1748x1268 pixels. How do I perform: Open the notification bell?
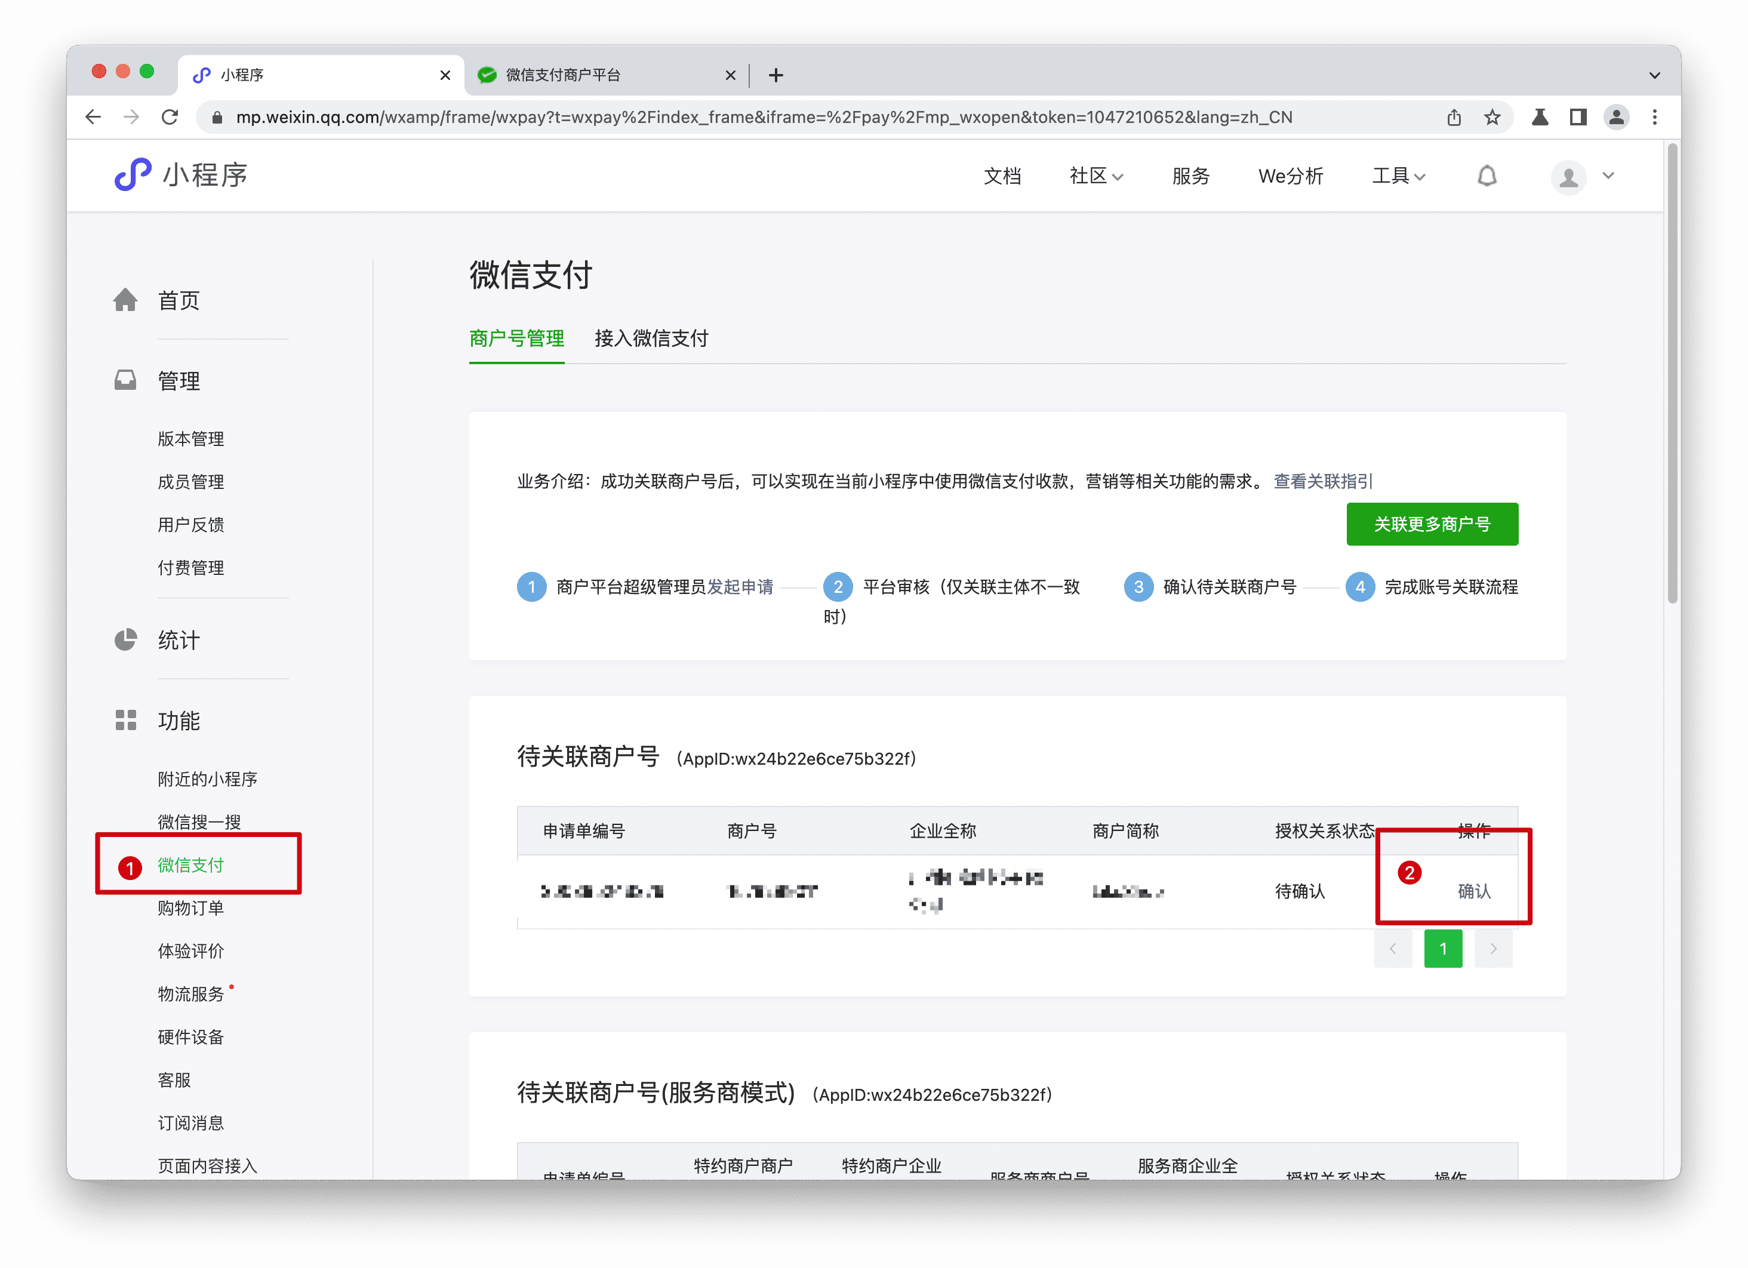tap(1488, 176)
